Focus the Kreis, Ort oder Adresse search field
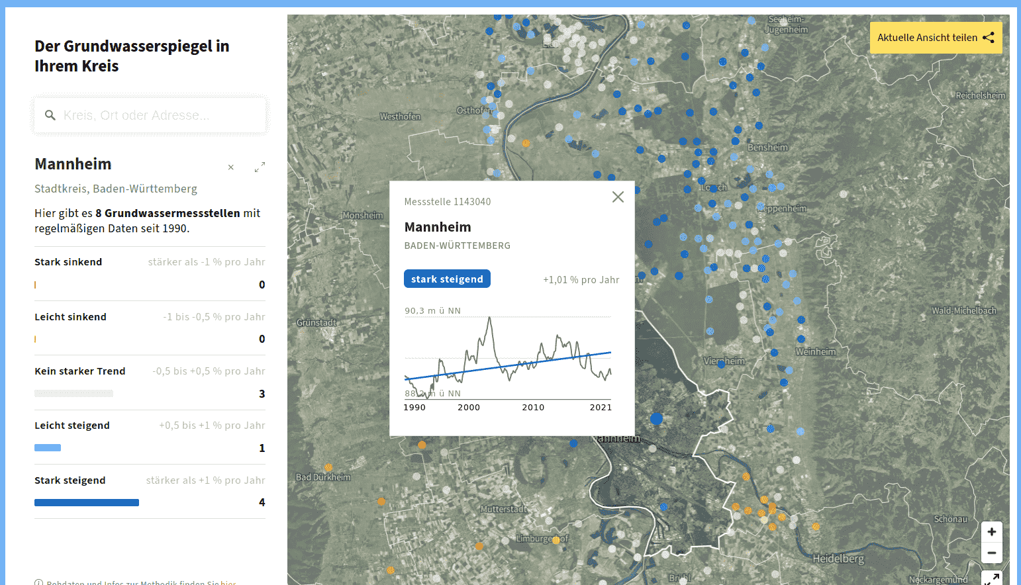 150,115
